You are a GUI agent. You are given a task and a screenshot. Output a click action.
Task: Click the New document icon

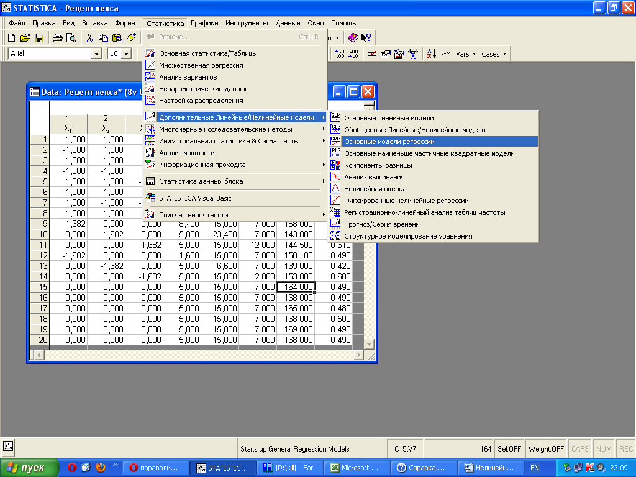tap(11, 38)
